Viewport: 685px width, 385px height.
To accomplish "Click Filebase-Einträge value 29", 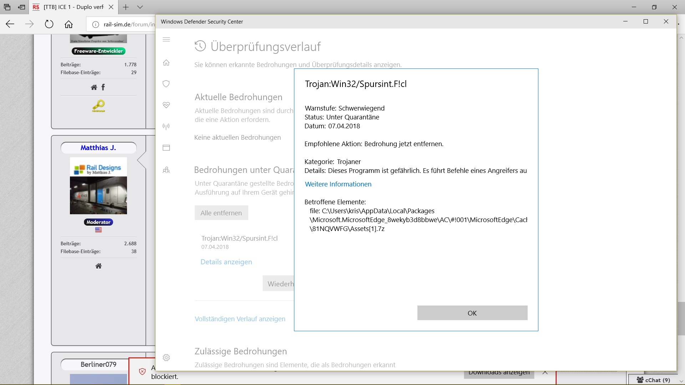I will pyautogui.click(x=134, y=72).
